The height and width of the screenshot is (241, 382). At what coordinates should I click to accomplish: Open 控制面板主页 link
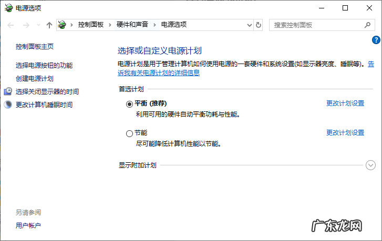[x=35, y=47]
